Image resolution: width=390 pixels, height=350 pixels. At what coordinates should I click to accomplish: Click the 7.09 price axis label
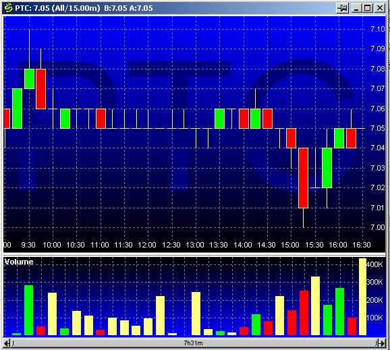tap(378, 49)
